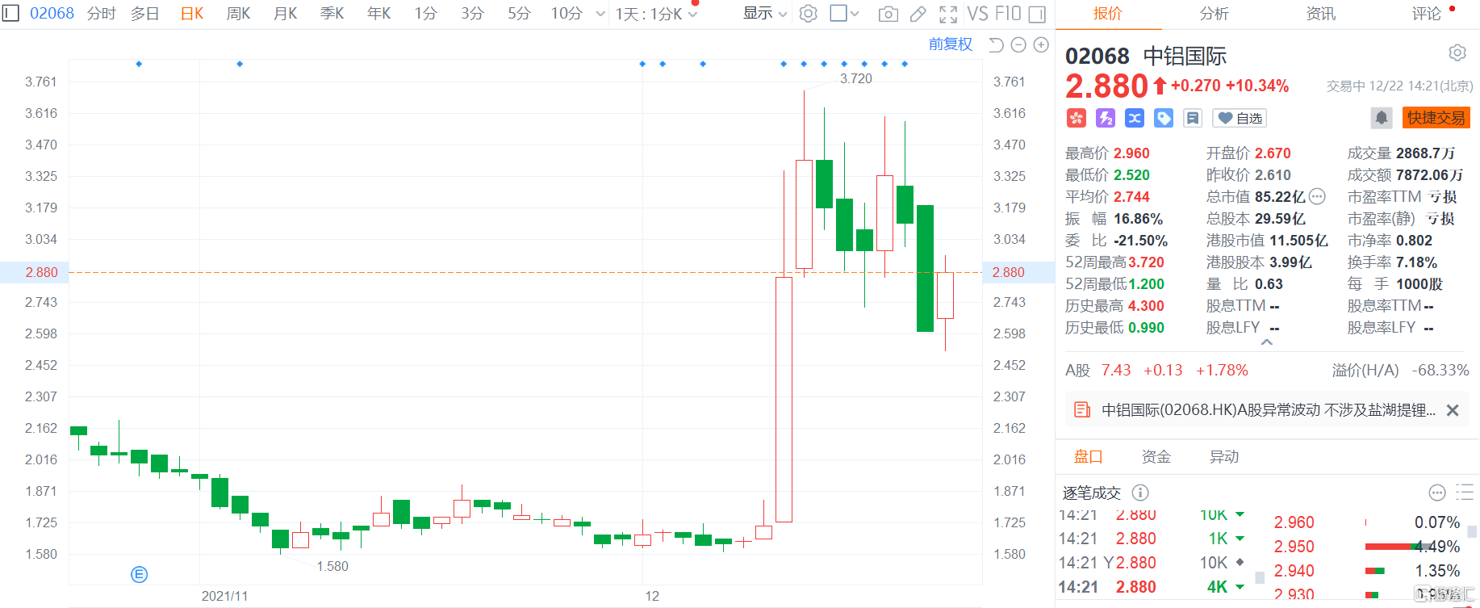Select 月K monthly candlestick tab
The image size is (1480, 608).
[x=286, y=14]
